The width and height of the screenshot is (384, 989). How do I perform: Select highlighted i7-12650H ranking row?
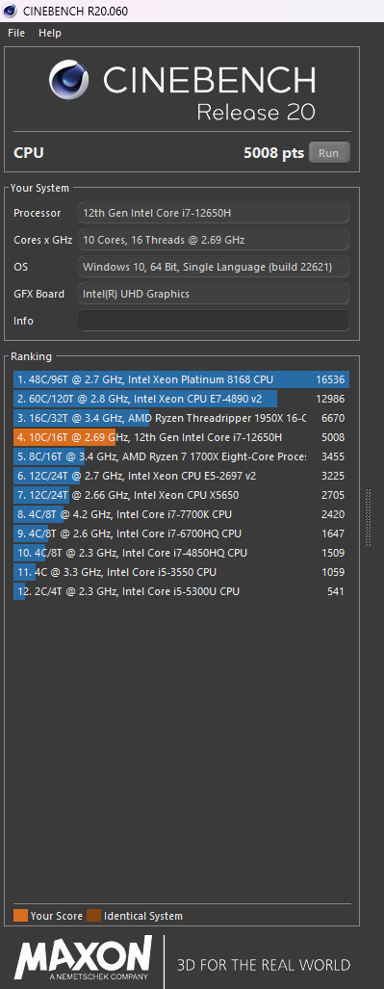pos(181,437)
